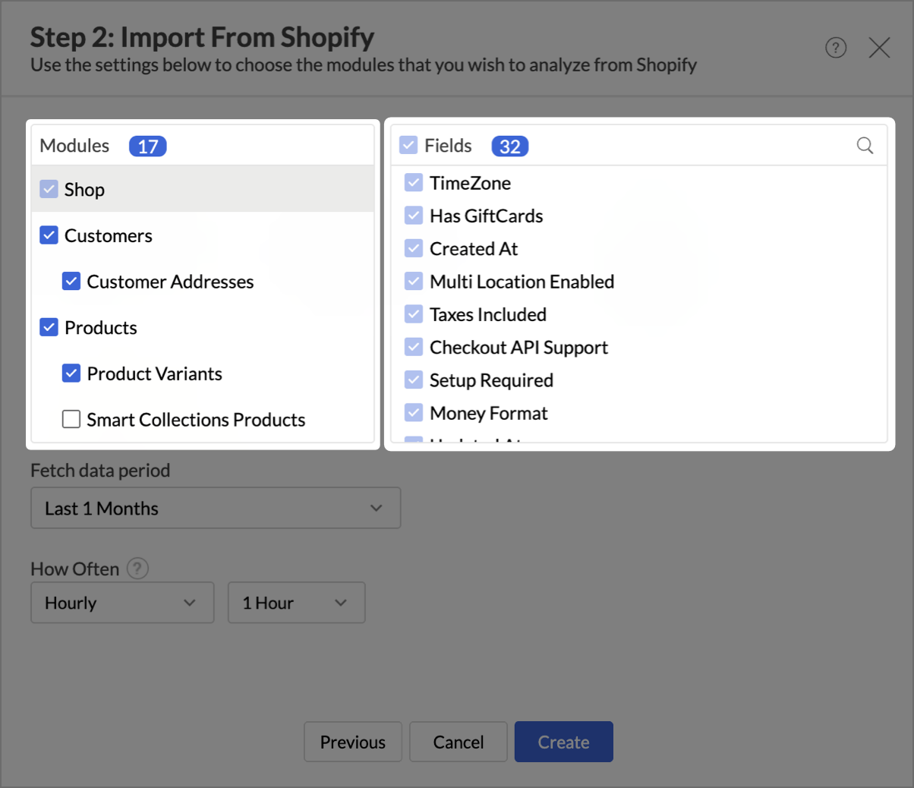Toggle the Money Format field checkbox

click(x=414, y=413)
